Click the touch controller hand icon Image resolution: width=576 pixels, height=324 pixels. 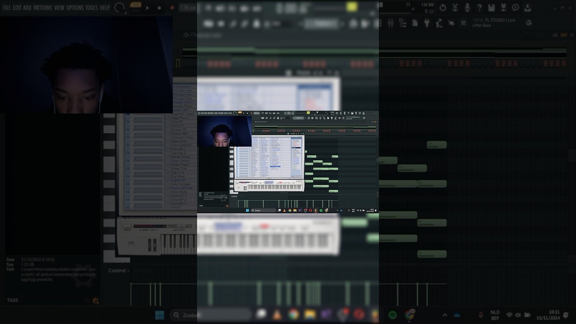point(451,23)
